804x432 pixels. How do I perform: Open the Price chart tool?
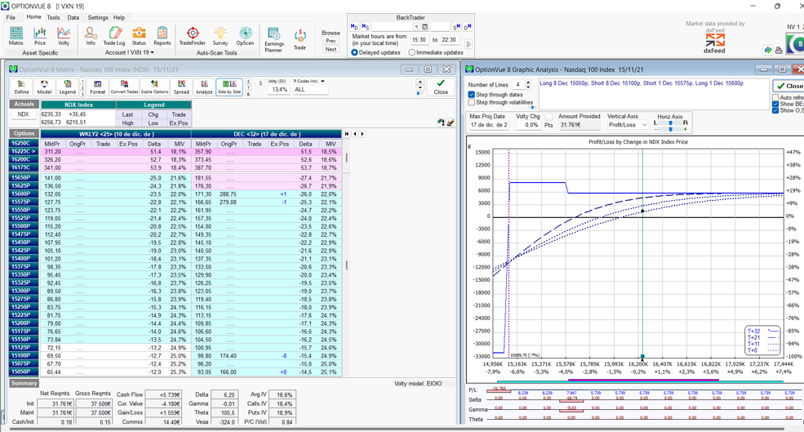pos(40,36)
